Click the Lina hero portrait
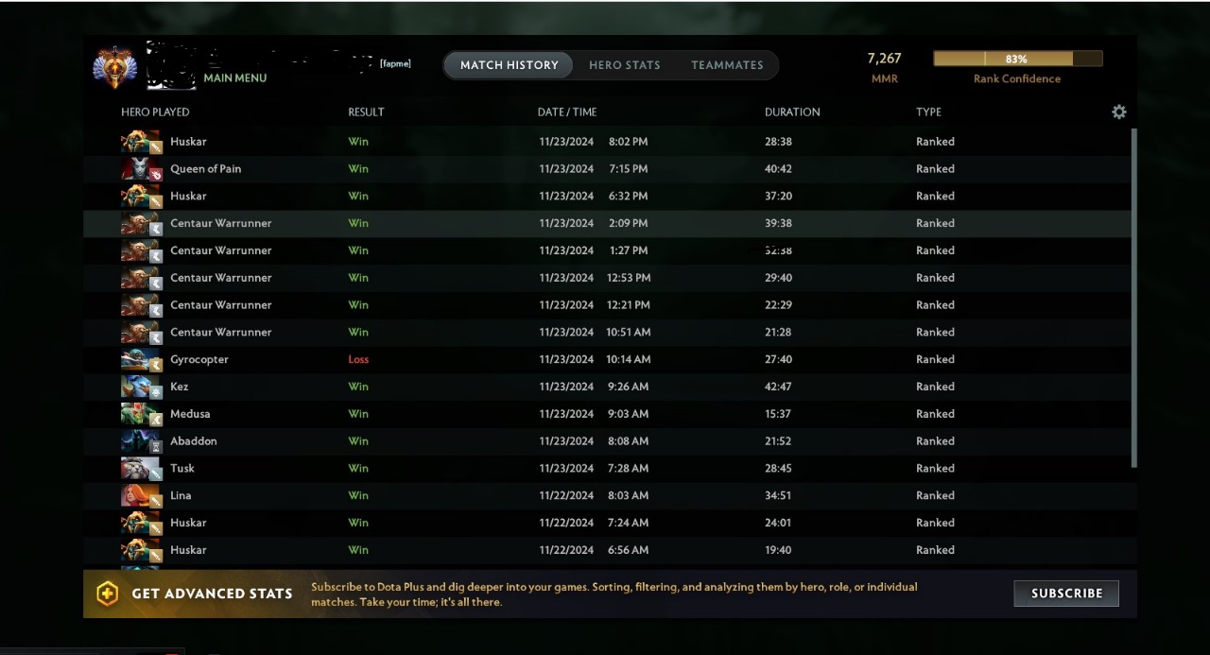 (141, 495)
